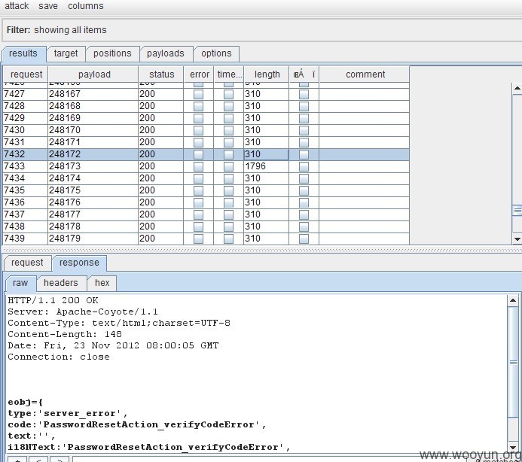Toggle timeout checkbox in row 7435
The width and height of the screenshot is (522, 462).
pos(228,190)
